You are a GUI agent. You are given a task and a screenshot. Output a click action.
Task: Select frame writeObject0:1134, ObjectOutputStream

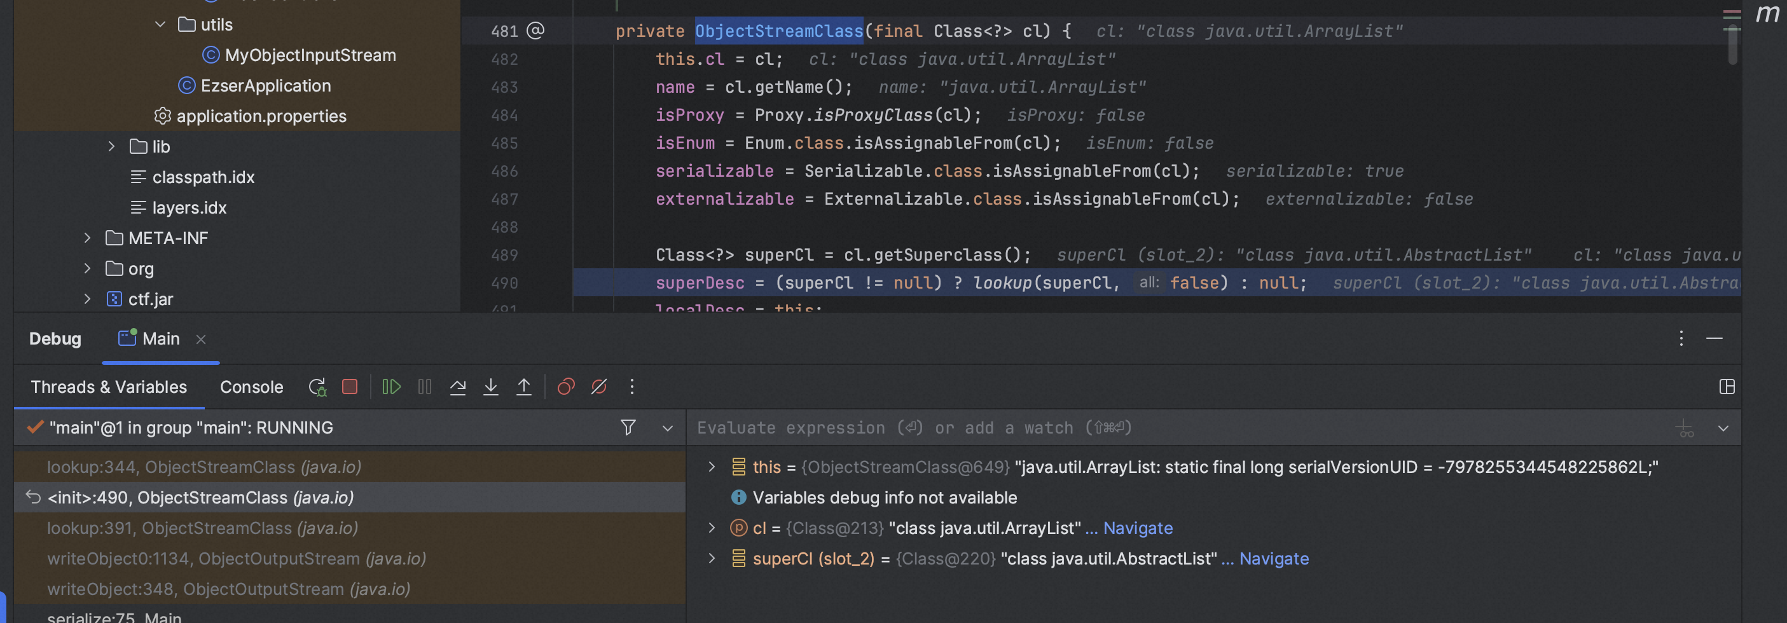350,559
